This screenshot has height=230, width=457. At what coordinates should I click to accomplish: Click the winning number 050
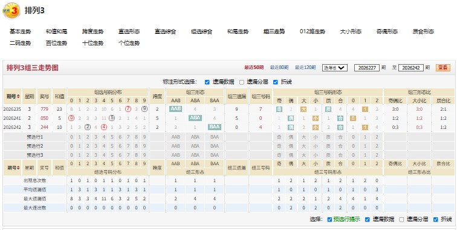[44, 118]
